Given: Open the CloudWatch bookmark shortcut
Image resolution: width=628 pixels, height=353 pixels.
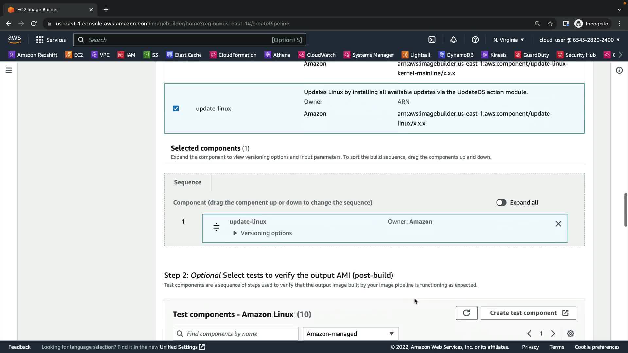Looking at the screenshot, I should click(317, 55).
